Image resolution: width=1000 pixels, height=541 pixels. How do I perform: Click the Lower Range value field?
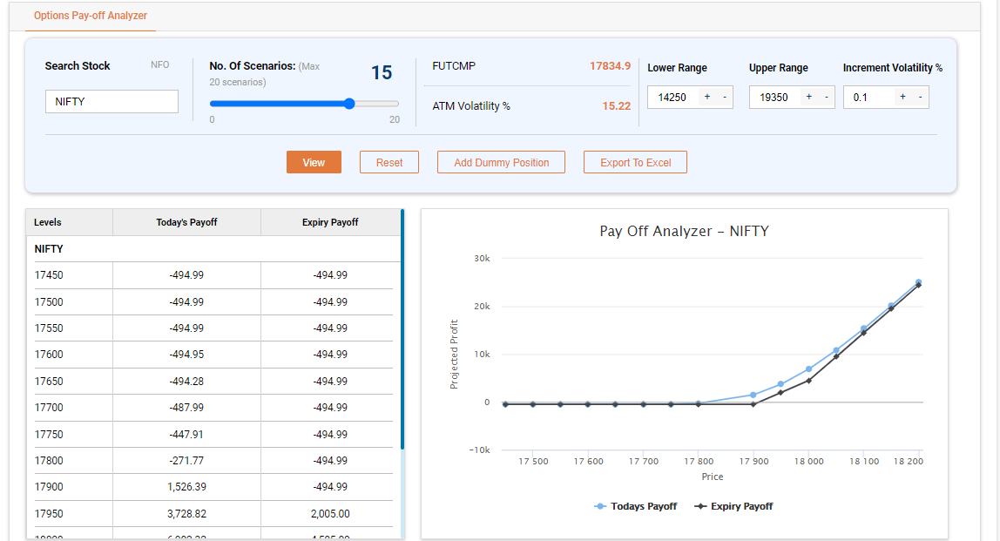click(672, 98)
